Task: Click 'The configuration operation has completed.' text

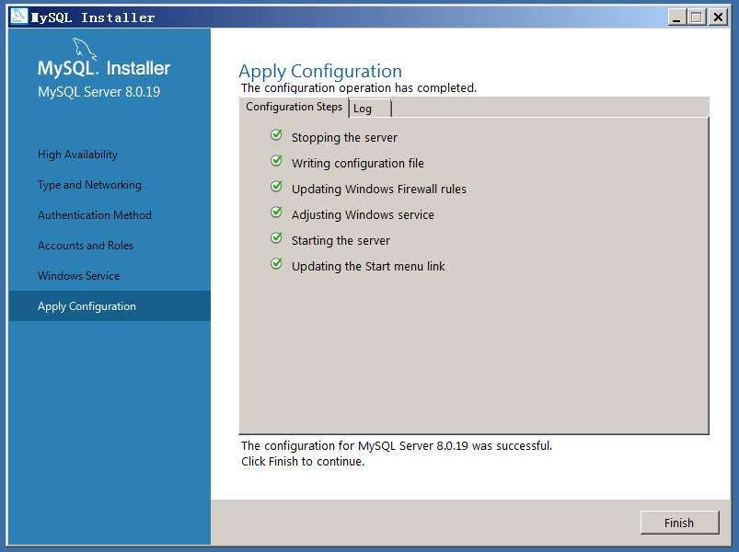Action: click(359, 88)
